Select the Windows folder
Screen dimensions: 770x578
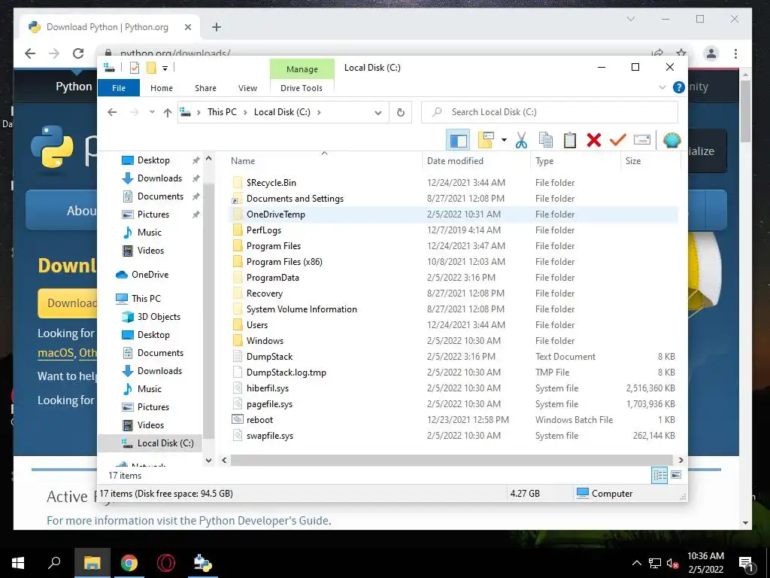(454, 341)
